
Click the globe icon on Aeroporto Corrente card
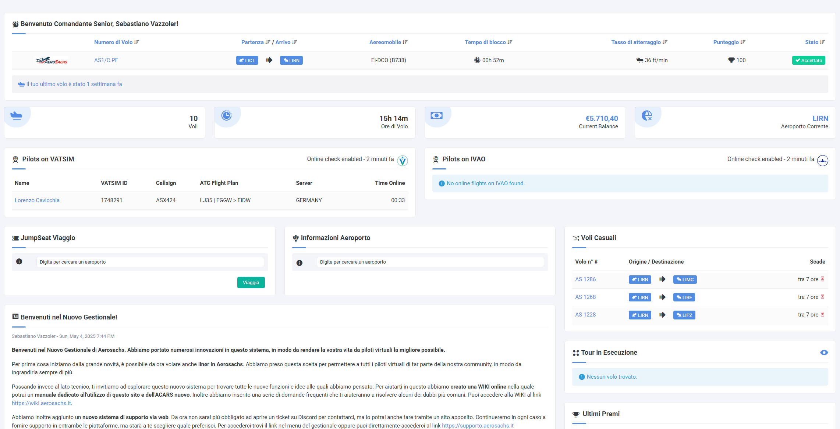pyautogui.click(x=647, y=116)
